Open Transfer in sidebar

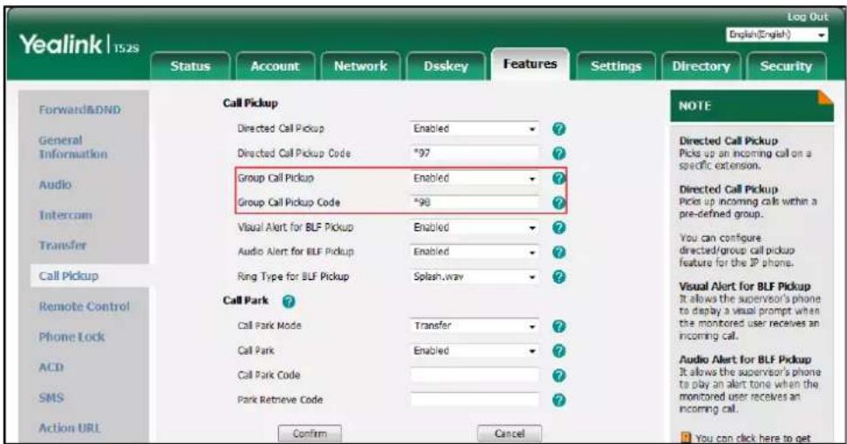point(63,245)
